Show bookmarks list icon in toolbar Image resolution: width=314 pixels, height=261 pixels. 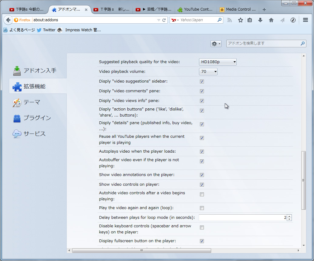coord(250,20)
